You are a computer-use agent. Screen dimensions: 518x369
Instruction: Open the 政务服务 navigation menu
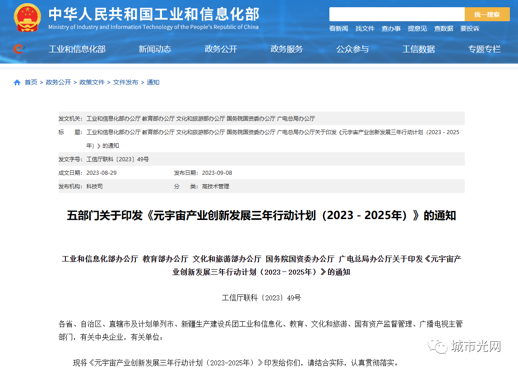(287, 49)
